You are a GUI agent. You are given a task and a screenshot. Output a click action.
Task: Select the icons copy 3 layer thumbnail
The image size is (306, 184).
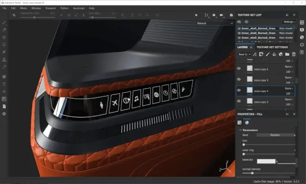point(249,101)
